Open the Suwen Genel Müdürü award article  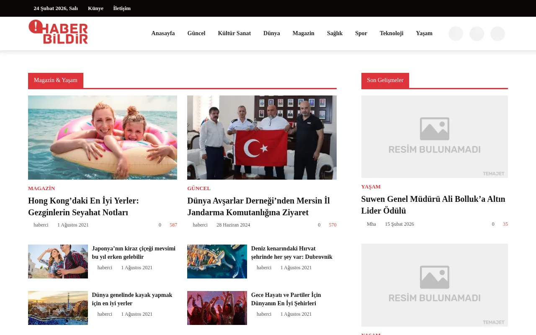(433, 205)
